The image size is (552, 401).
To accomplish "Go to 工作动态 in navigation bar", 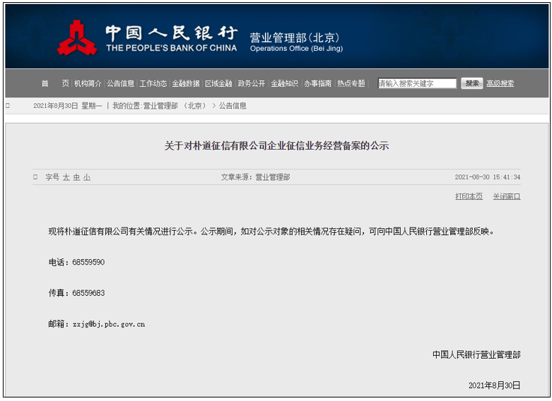I will click(x=153, y=83).
